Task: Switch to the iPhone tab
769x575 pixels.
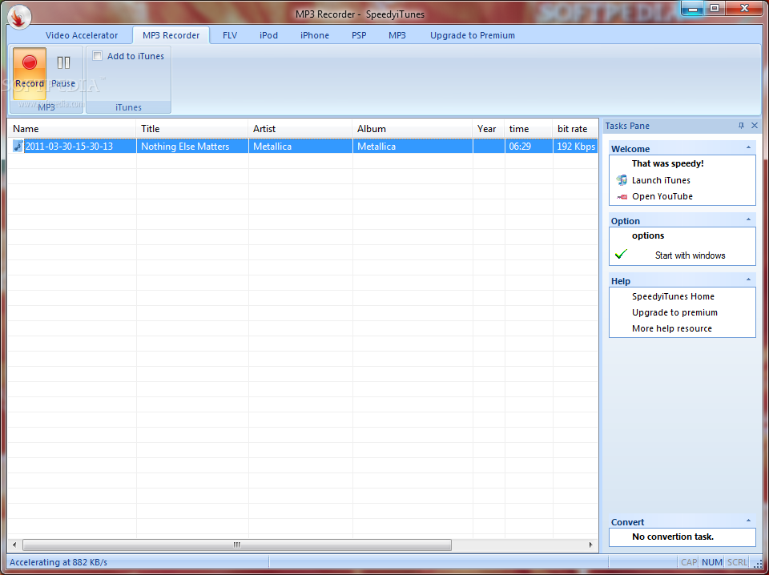Action: 315,35
